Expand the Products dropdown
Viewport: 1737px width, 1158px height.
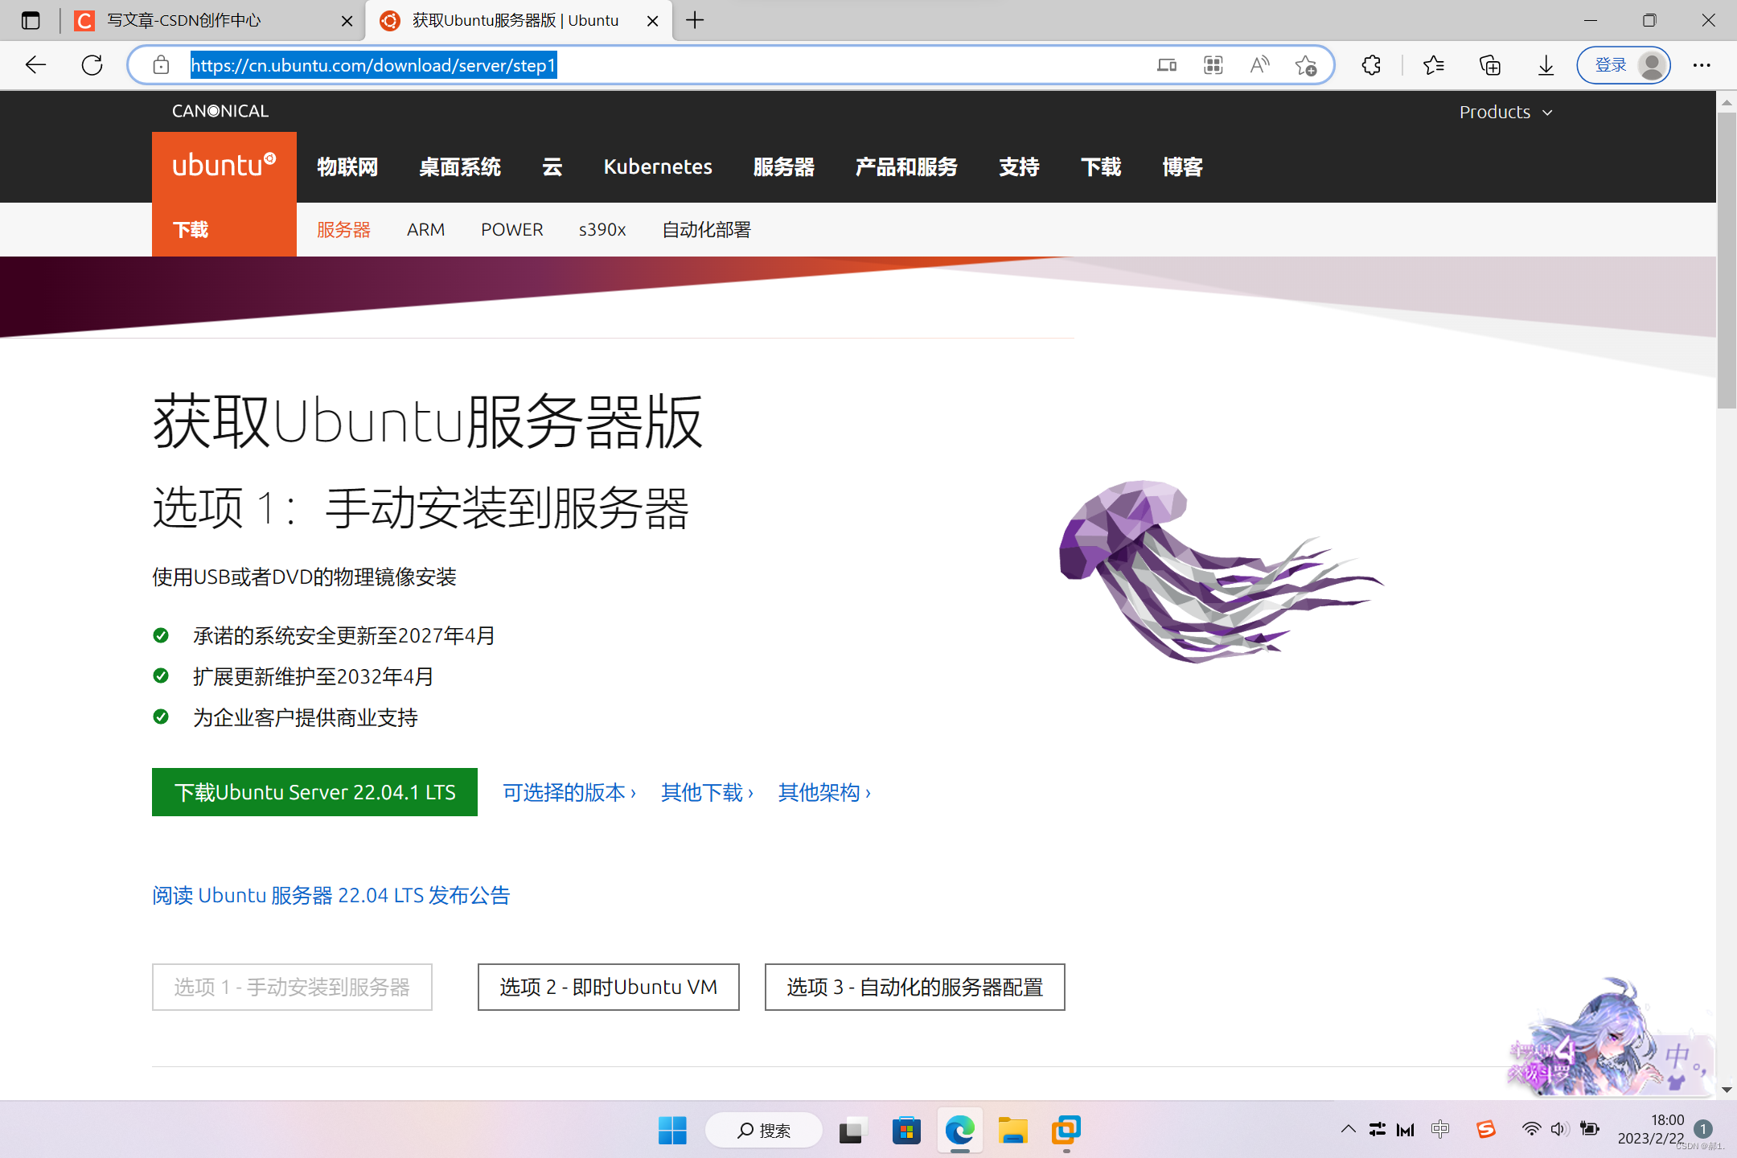click(1505, 112)
